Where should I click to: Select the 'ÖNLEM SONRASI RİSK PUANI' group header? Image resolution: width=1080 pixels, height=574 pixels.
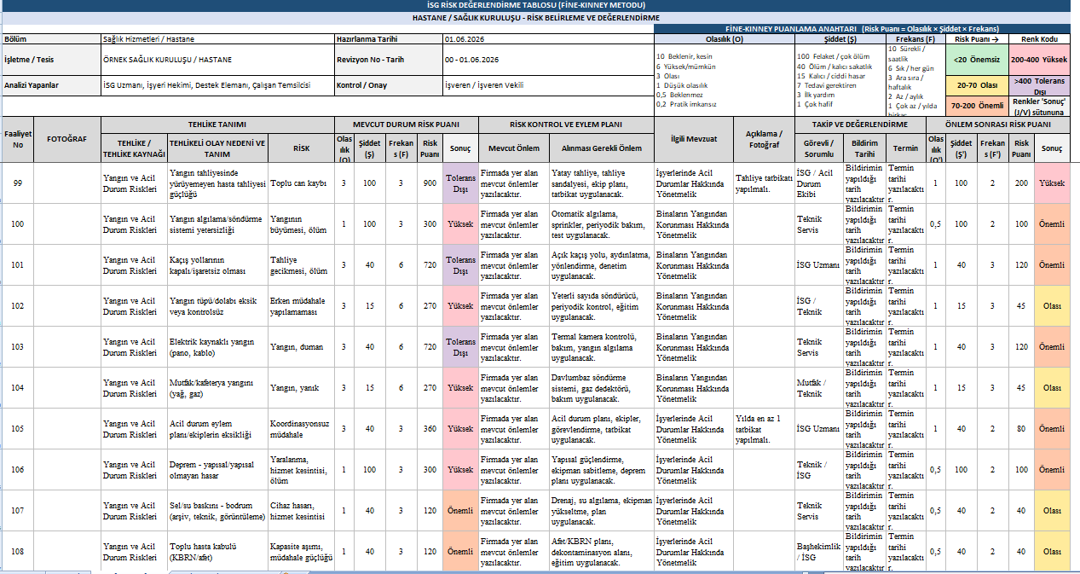click(x=998, y=124)
